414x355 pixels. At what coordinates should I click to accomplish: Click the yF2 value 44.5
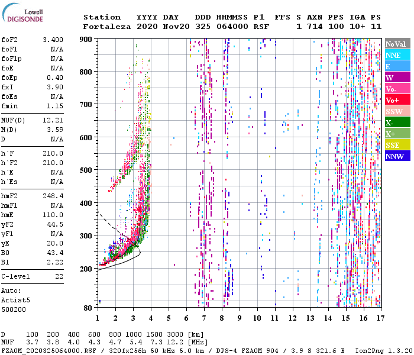(x=55, y=224)
